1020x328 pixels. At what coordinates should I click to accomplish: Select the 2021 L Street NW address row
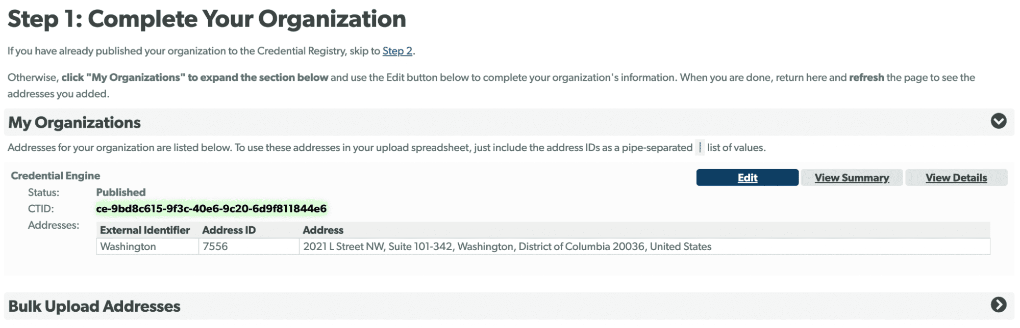507,247
